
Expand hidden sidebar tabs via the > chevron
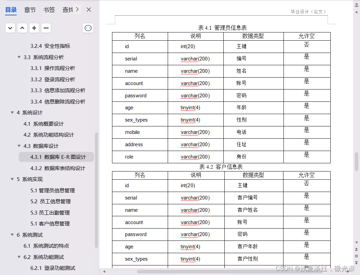tap(77, 9)
